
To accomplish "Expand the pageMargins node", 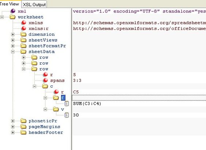I will [13, 127].
